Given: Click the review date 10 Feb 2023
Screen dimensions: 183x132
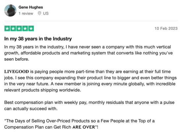Looking at the screenshot, I should (x=166, y=28).
